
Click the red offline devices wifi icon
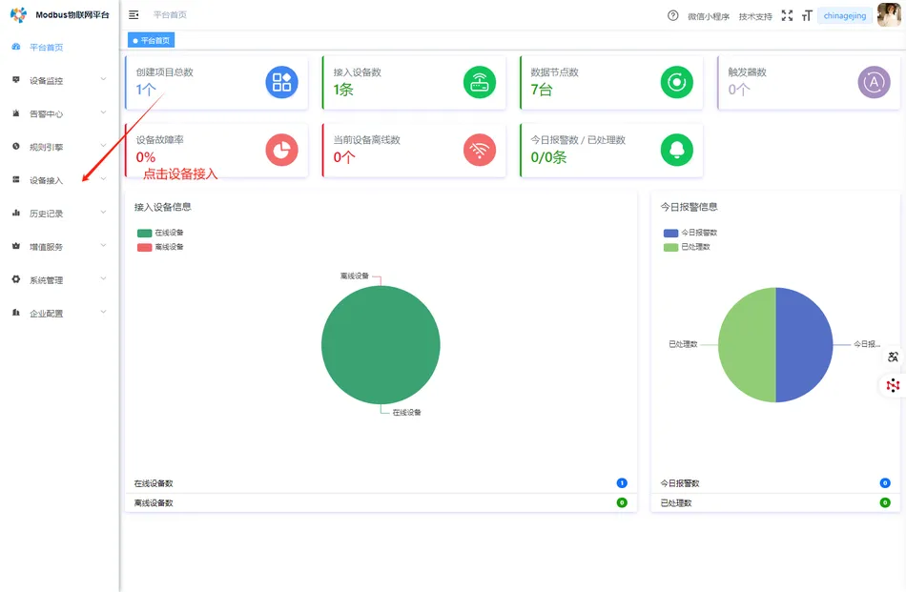click(x=480, y=150)
